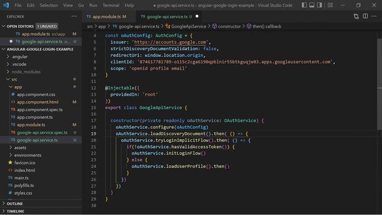Click the 'openid profile email' scope string
Screen dimensions: 382x215
158,68
